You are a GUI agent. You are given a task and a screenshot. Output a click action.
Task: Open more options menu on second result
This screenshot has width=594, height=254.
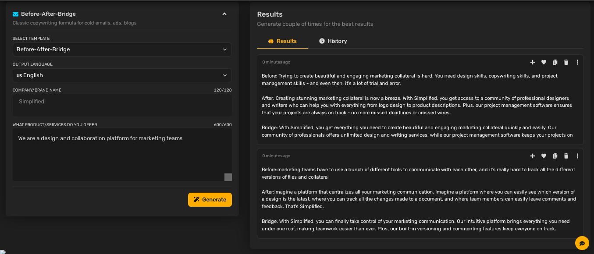(x=577, y=156)
